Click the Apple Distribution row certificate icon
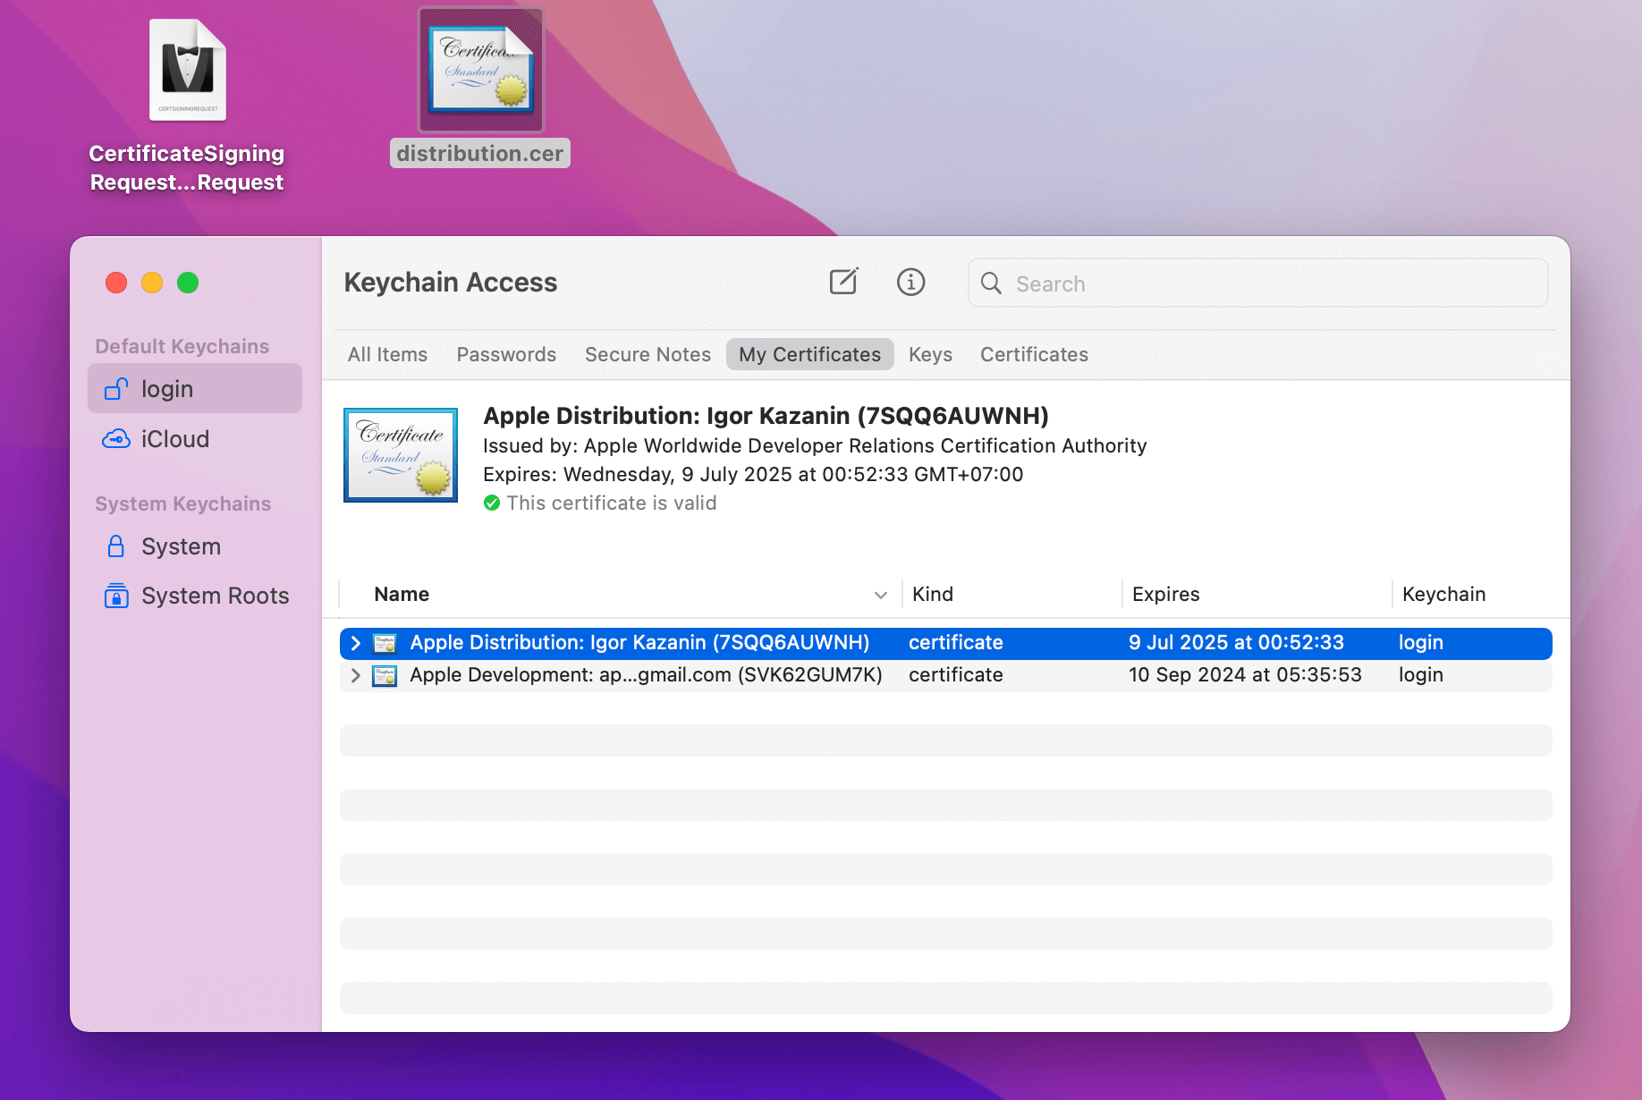Screen dimensions: 1642x1100 [x=385, y=643]
